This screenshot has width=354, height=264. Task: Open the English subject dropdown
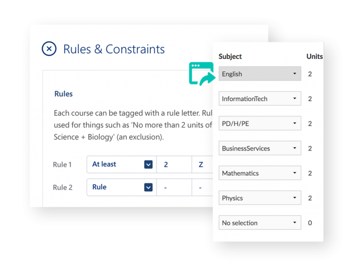click(x=260, y=74)
